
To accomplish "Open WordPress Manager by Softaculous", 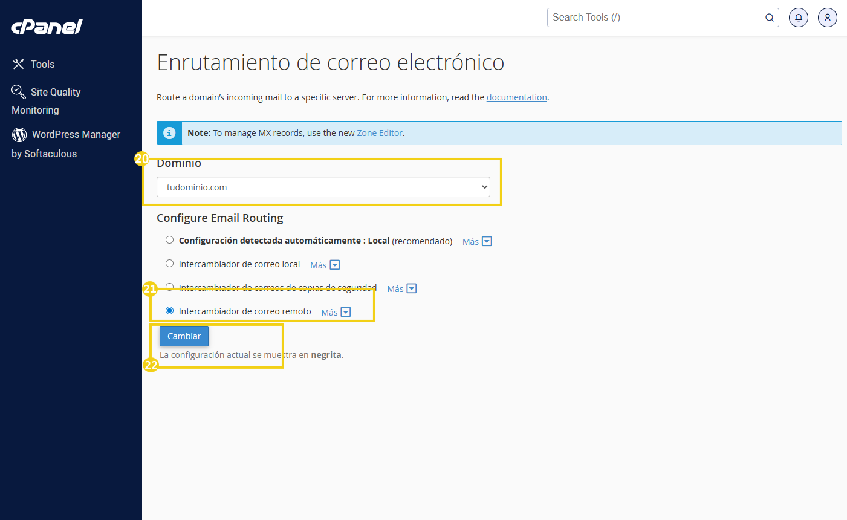I will tap(76, 135).
